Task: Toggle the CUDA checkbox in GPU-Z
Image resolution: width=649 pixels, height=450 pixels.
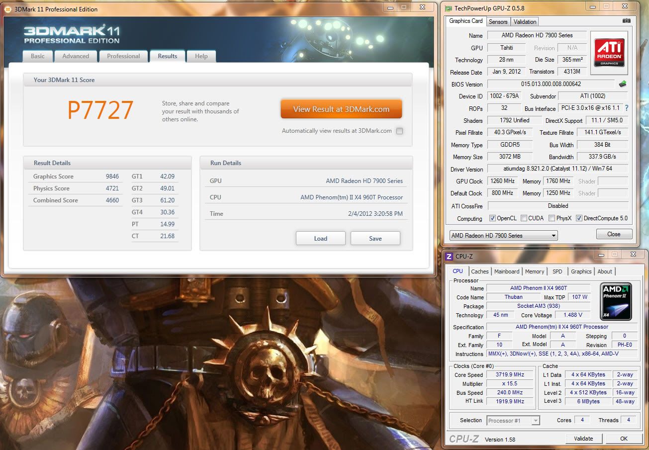Action: (524, 218)
